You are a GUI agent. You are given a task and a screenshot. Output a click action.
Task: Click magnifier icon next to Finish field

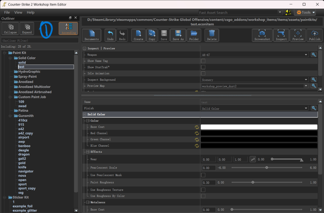(314, 108)
